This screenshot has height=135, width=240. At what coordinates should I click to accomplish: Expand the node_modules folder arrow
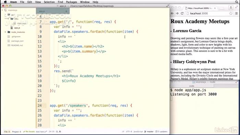click(x=5, y=32)
